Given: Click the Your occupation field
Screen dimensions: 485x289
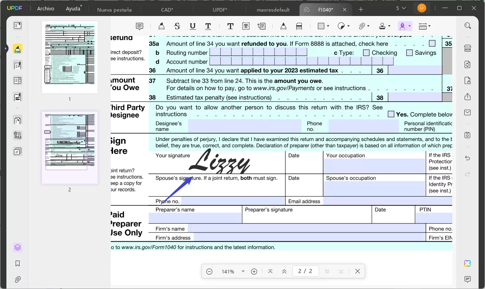Looking at the screenshot, I should (374, 166).
